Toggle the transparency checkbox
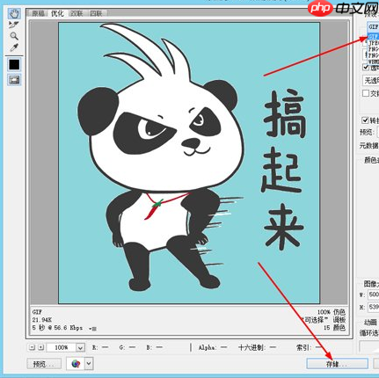This screenshot has height=378, width=379. (x=366, y=67)
